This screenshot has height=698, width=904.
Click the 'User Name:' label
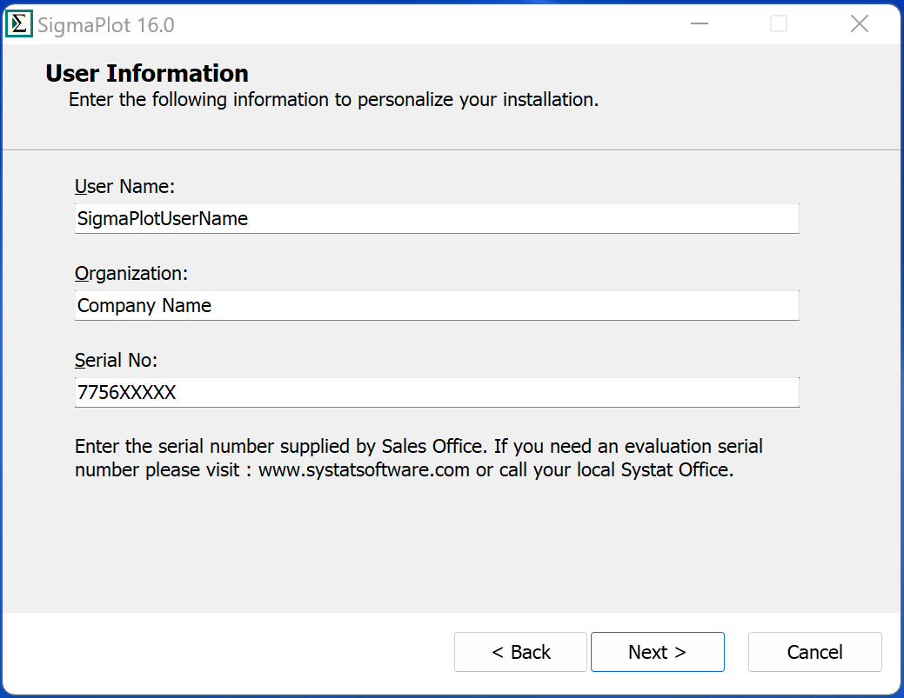124,187
